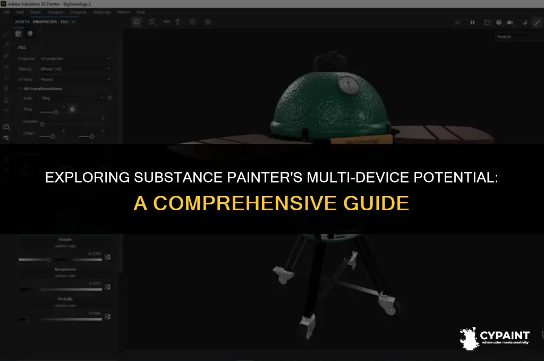
Task: Close the Properties - Fill panel tab
Action: pyautogui.click(x=73, y=22)
